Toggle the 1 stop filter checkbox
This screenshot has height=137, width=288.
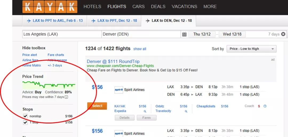[x=25, y=122]
